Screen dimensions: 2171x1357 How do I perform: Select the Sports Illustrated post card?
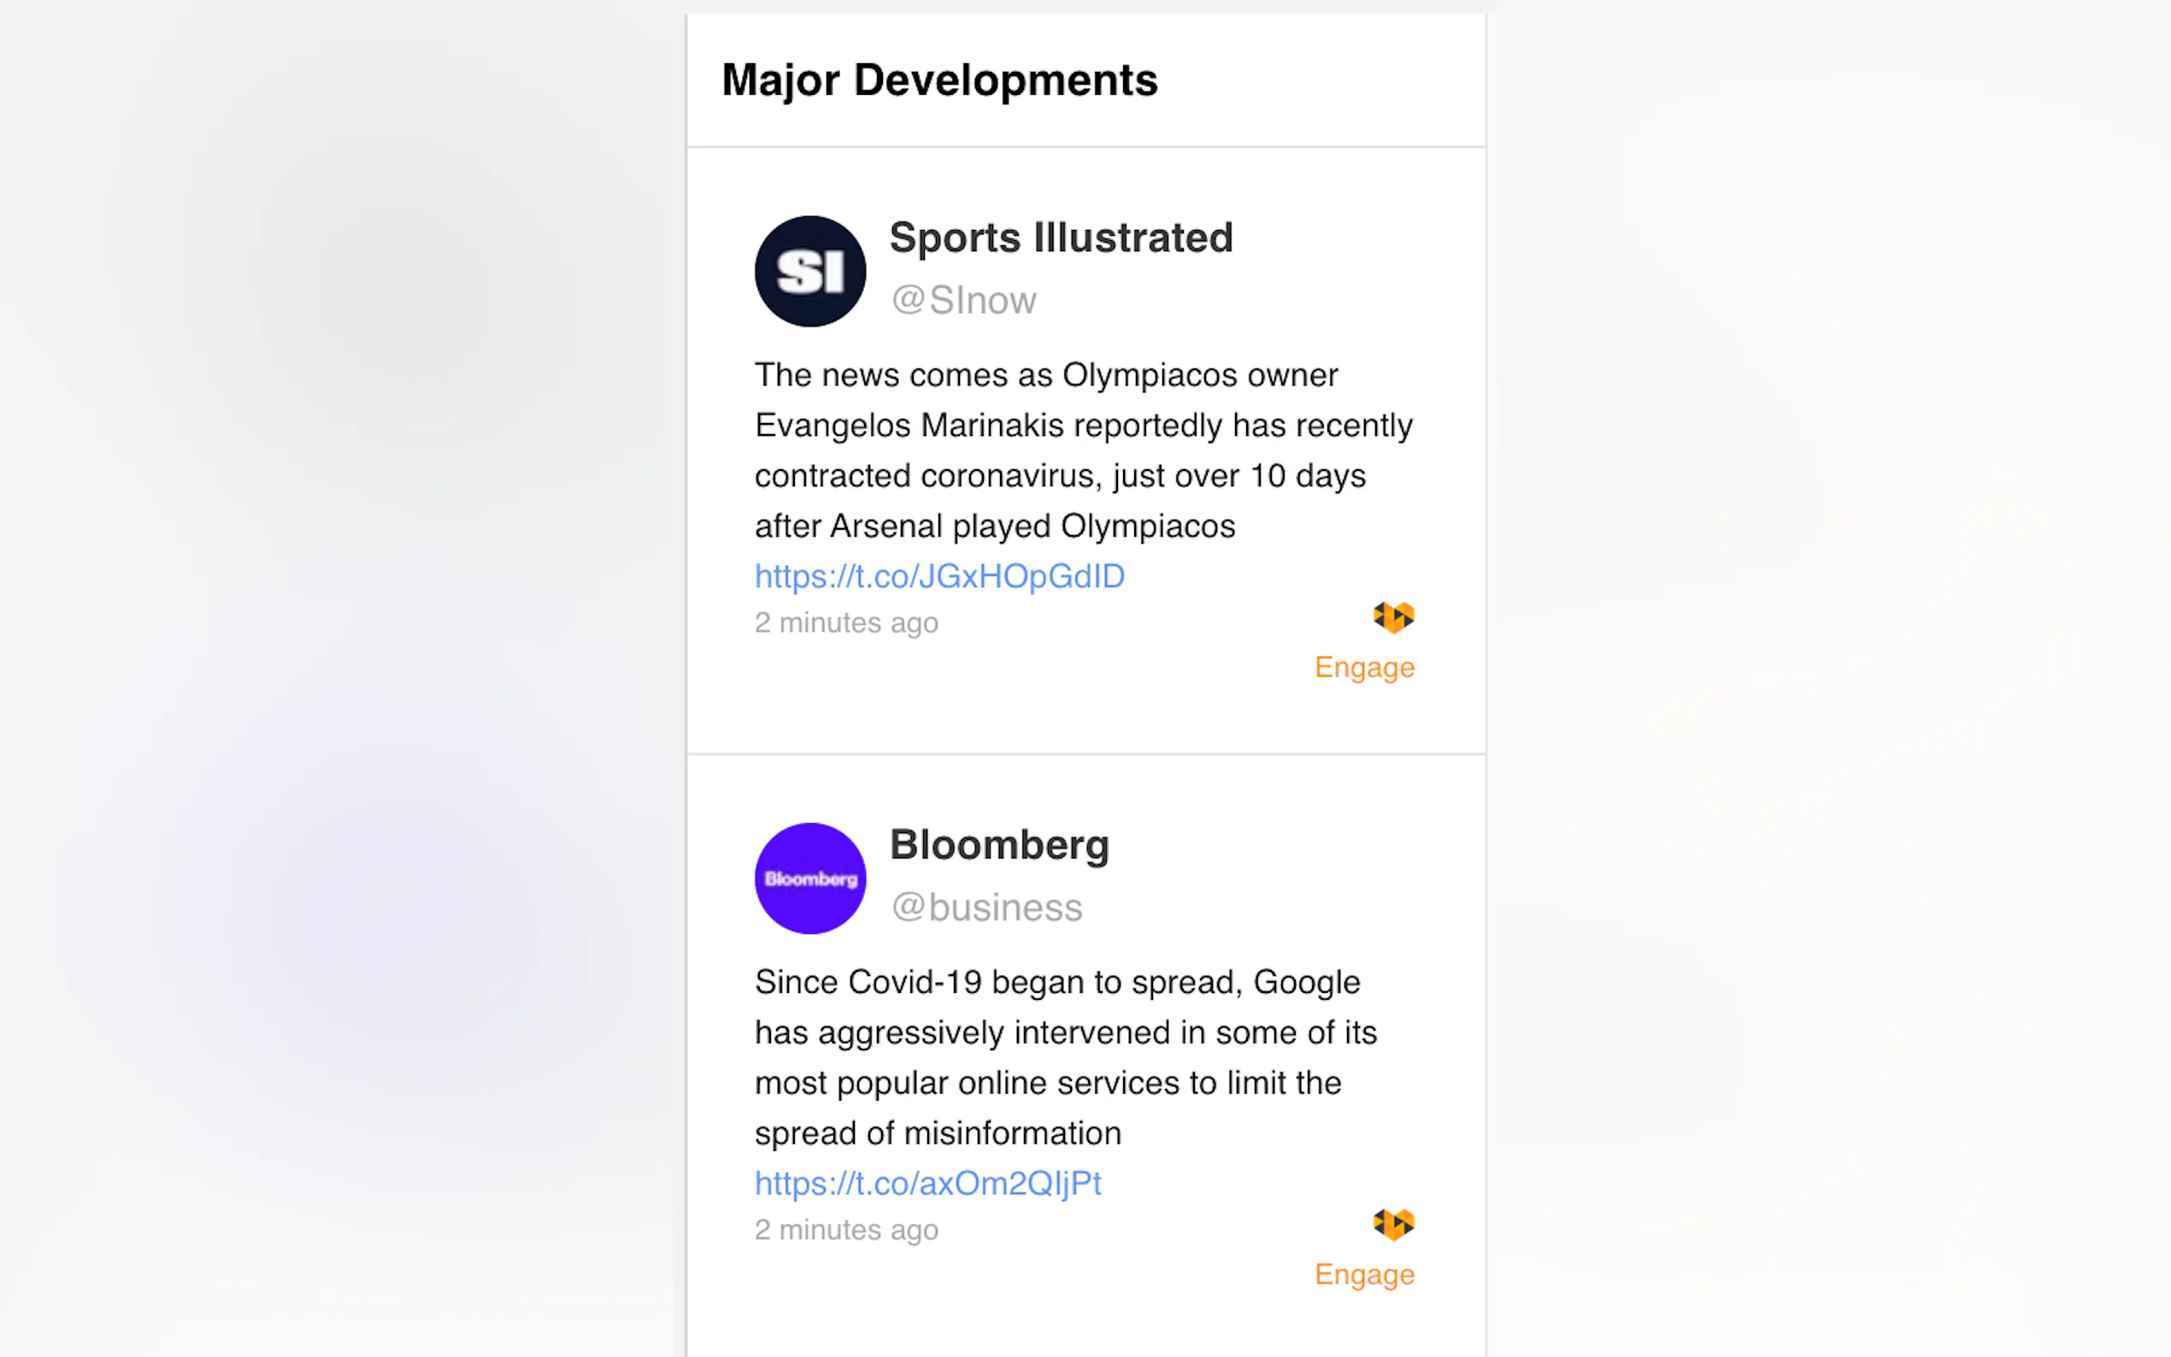click(1085, 450)
